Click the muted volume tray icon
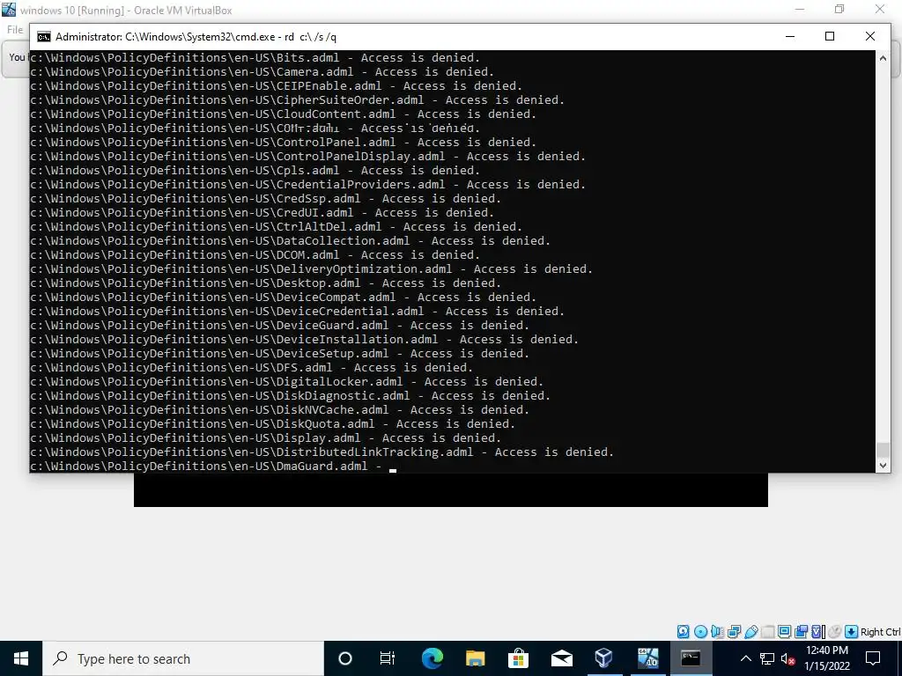The height and width of the screenshot is (676, 902). [787, 658]
